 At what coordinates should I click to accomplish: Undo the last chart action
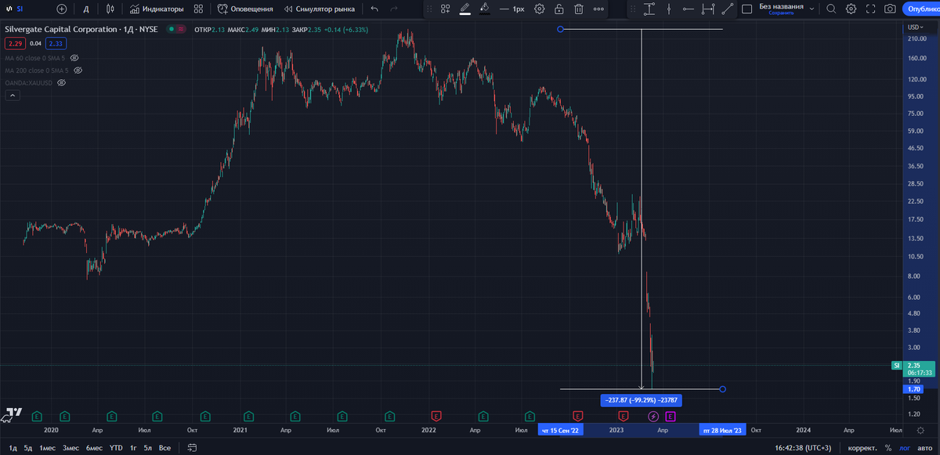(374, 9)
